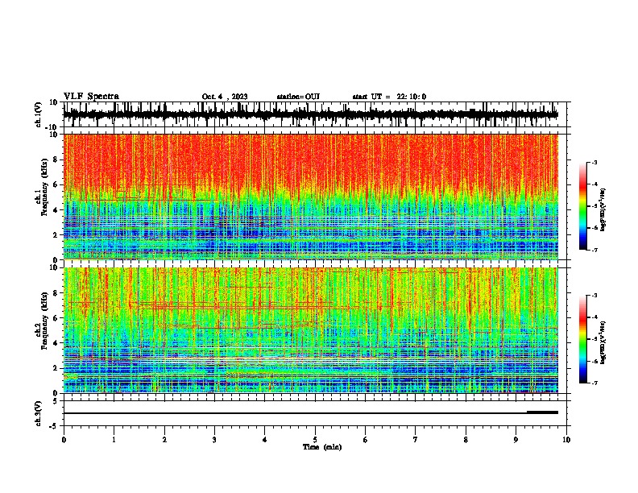The width and height of the screenshot is (638, 493).
Task: Click time axis tick label 7
Action: (416, 440)
